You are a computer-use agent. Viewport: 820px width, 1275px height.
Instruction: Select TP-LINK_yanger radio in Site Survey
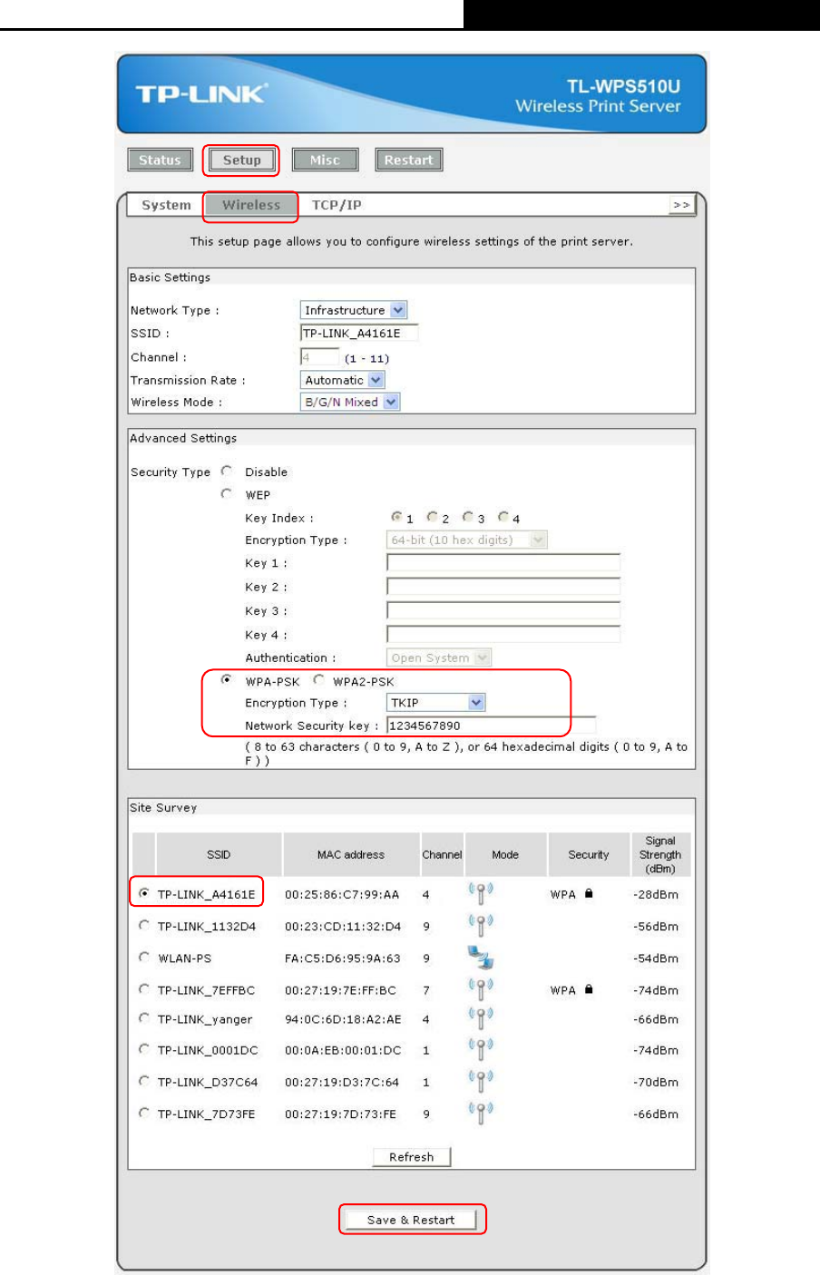click(x=144, y=1018)
